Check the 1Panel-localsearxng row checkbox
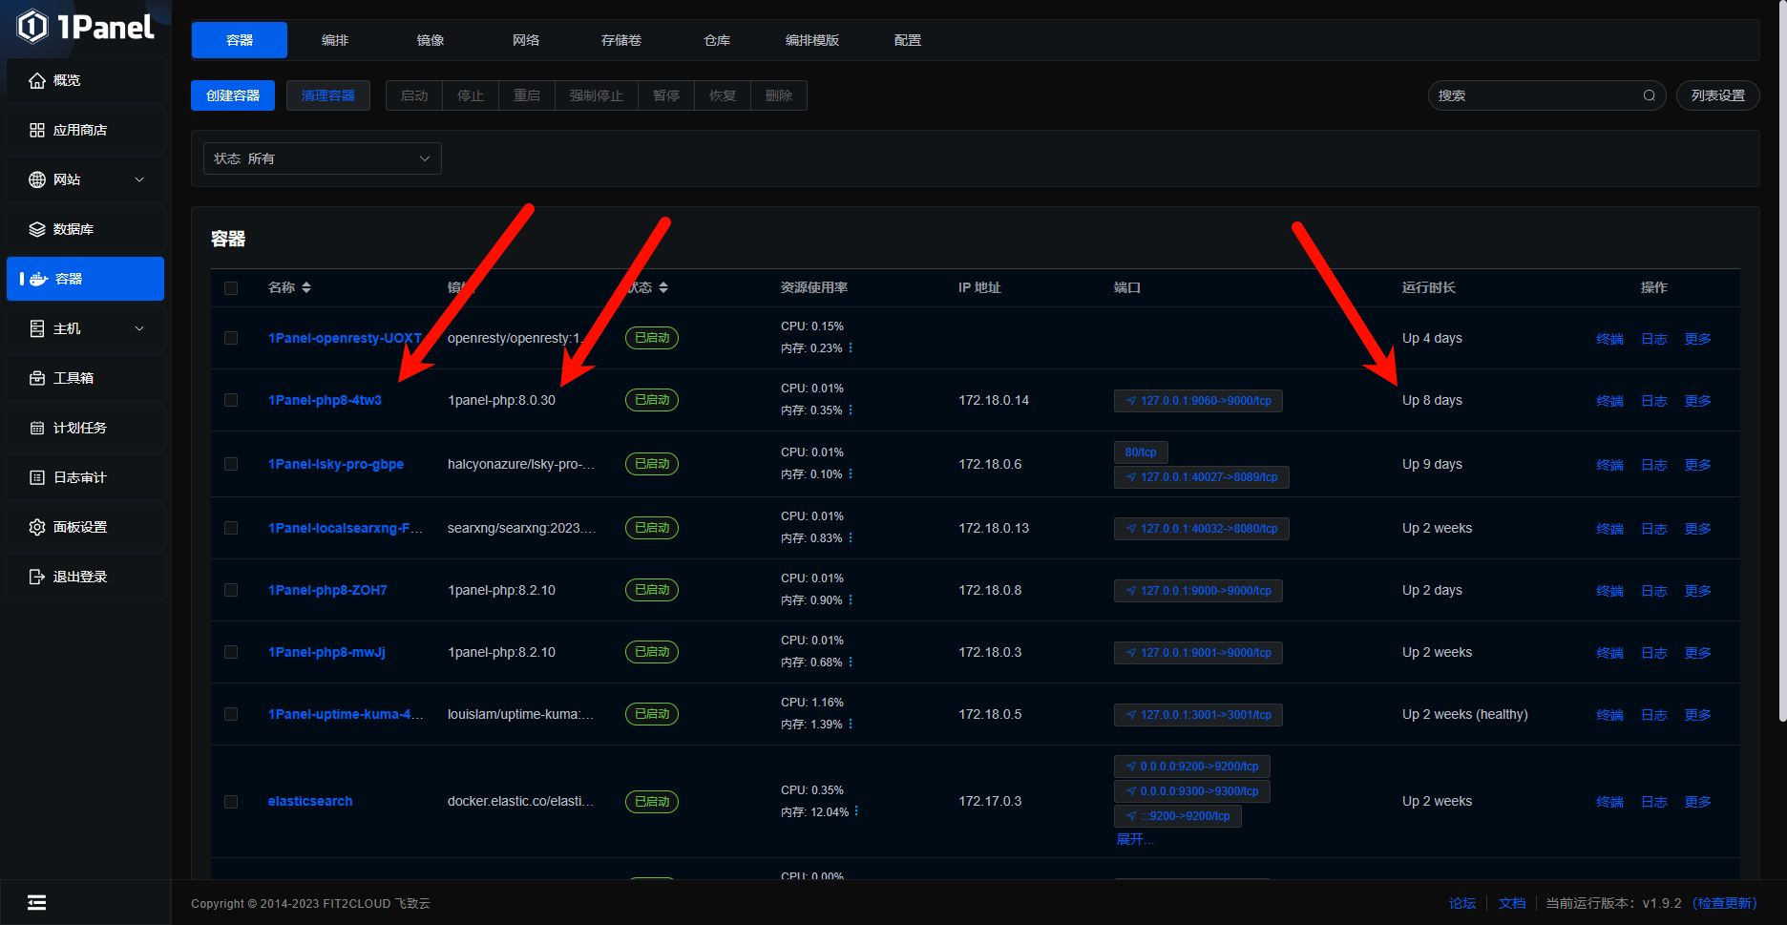 coord(231,528)
